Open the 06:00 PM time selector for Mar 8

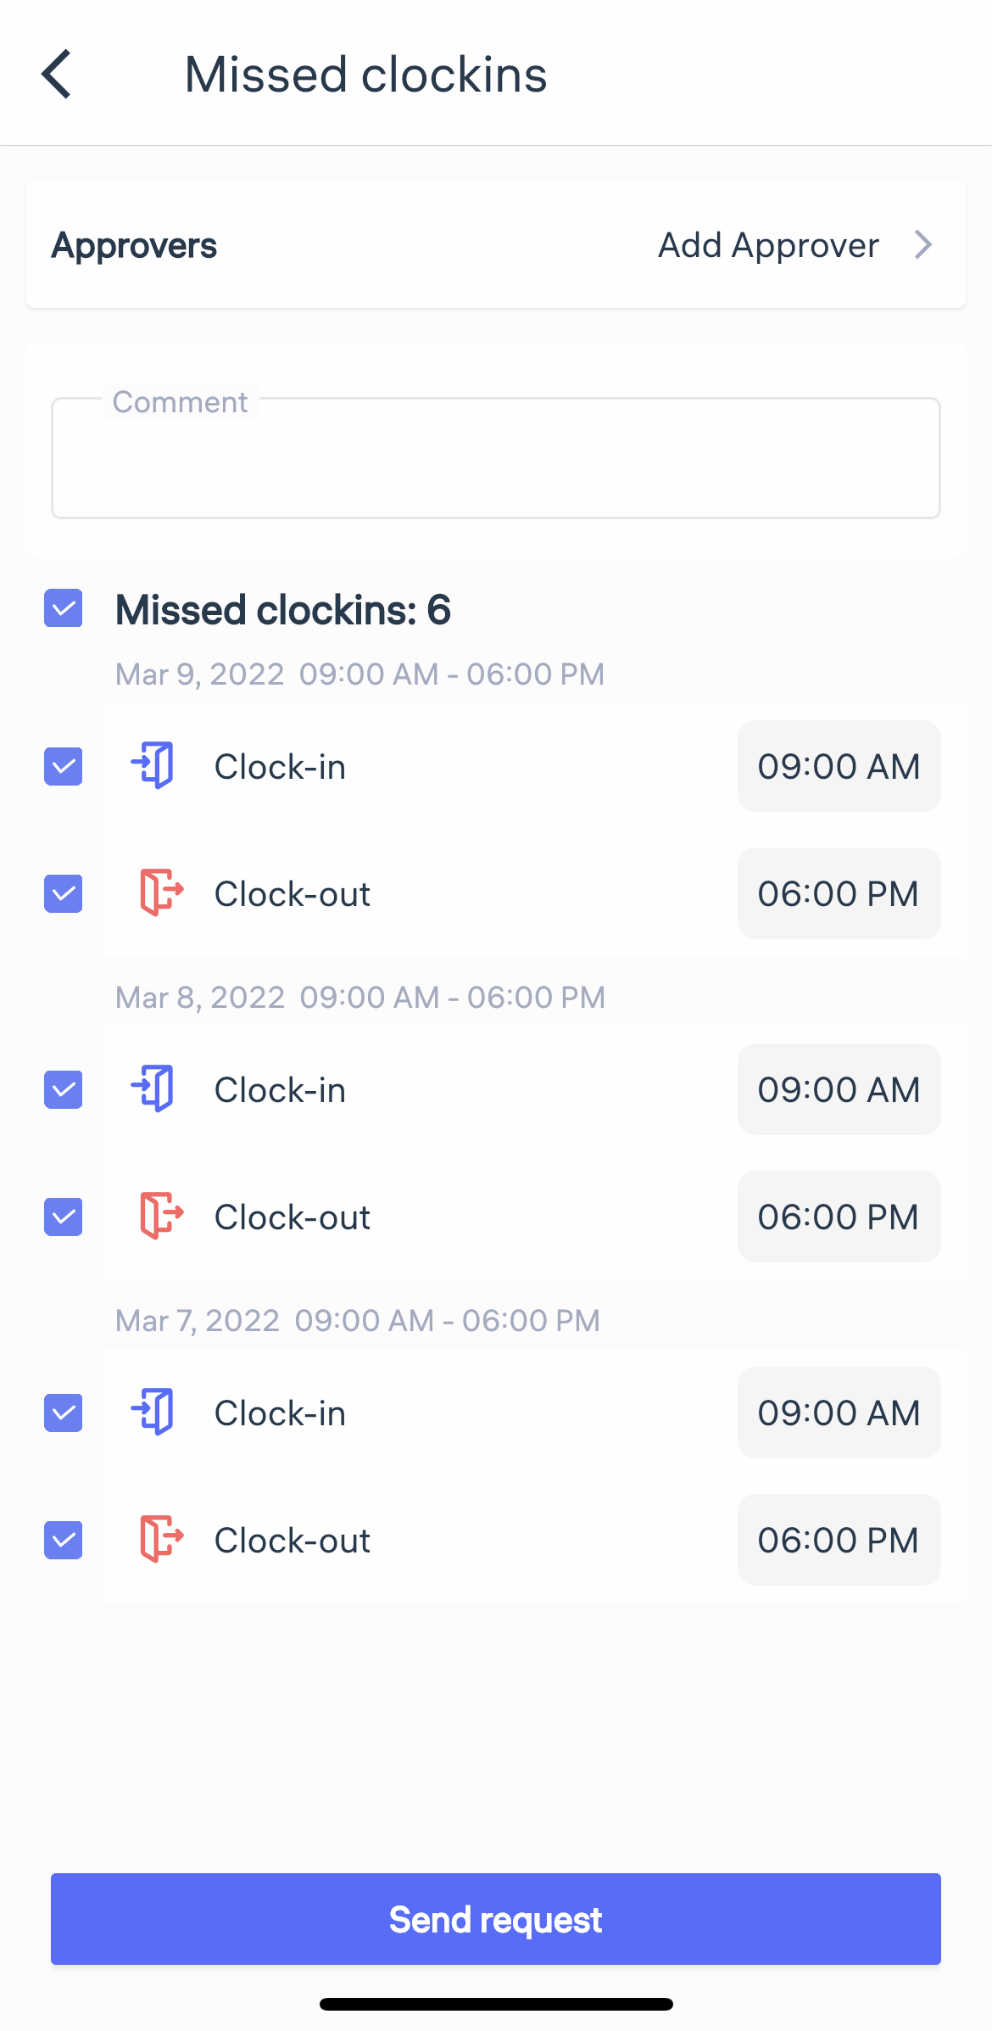[839, 1217]
